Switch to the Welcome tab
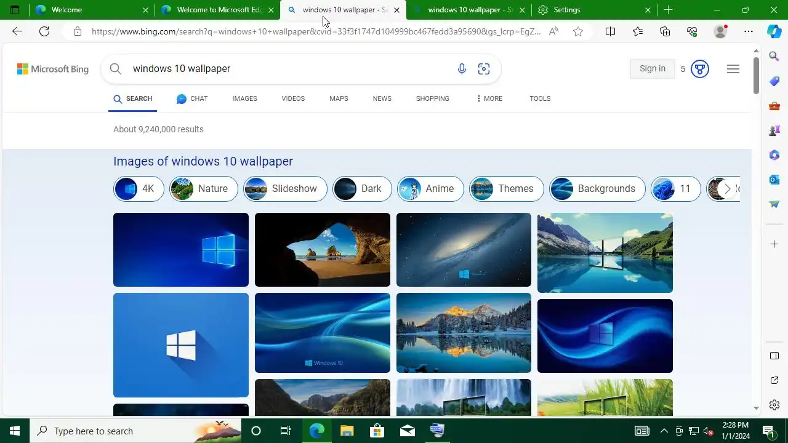Image resolution: width=788 pixels, height=443 pixels. coord(92,10)
